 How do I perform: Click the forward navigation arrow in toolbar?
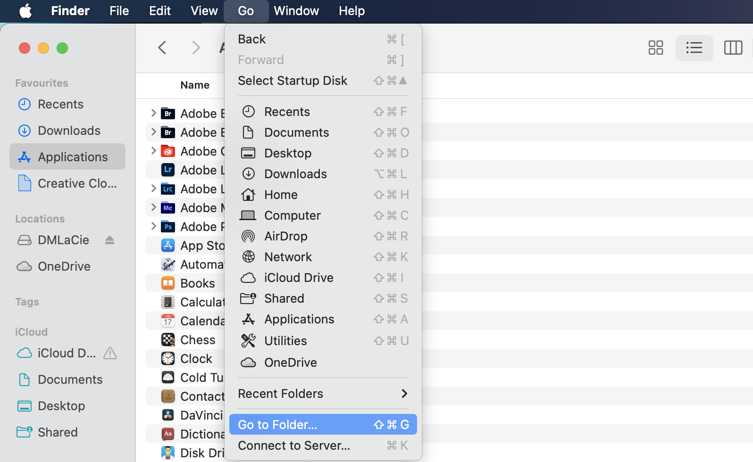(196, 48)
